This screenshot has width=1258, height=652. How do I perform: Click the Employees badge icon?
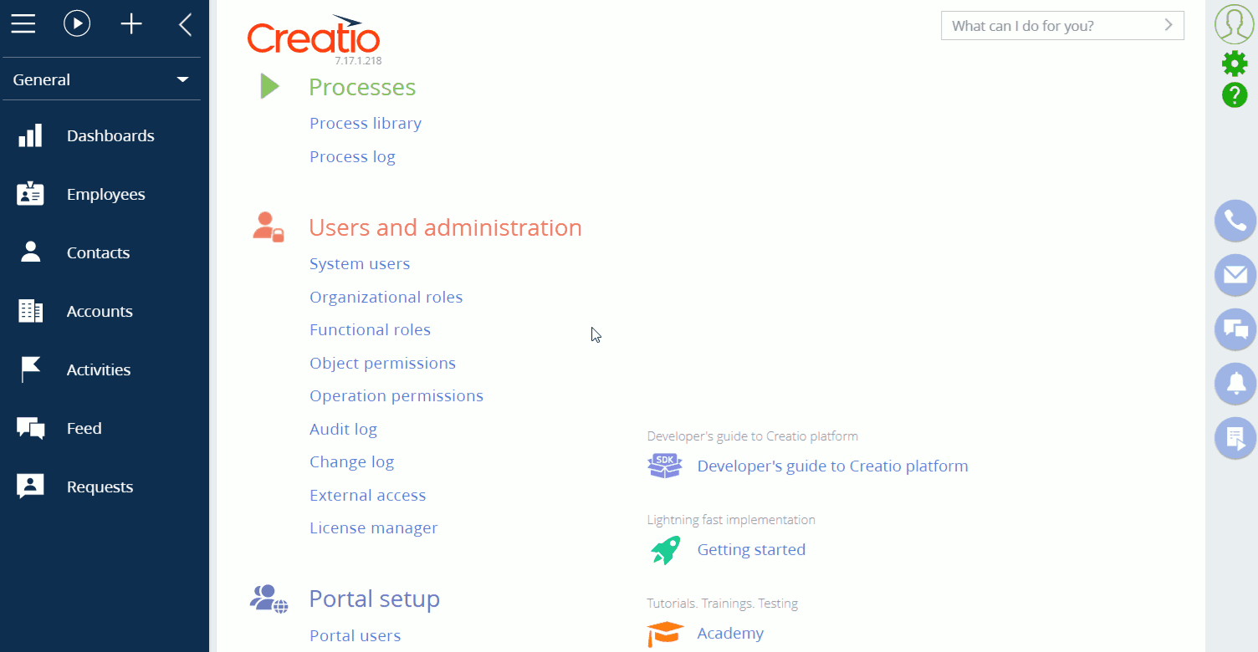(30, 194)
